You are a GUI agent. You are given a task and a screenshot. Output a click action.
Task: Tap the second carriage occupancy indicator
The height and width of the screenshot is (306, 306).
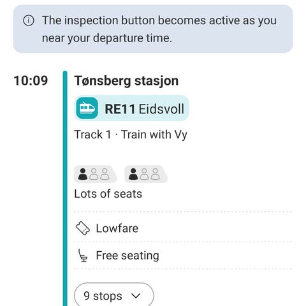[146, 174]
